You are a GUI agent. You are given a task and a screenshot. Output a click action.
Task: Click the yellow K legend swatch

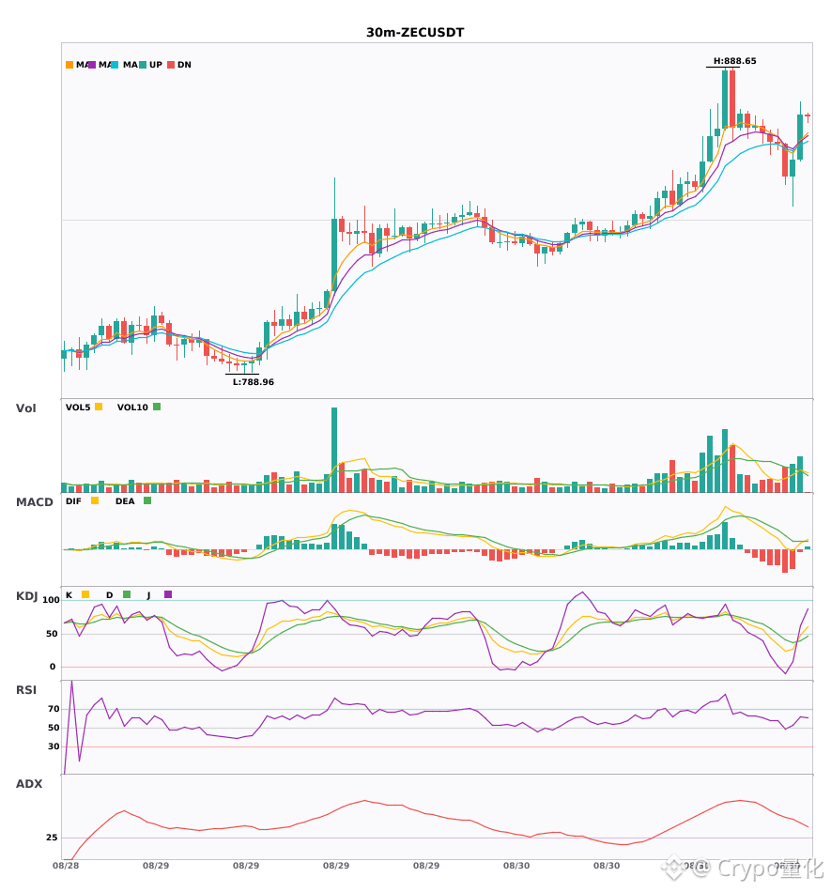pyautogui.click(x=85, y=594)
